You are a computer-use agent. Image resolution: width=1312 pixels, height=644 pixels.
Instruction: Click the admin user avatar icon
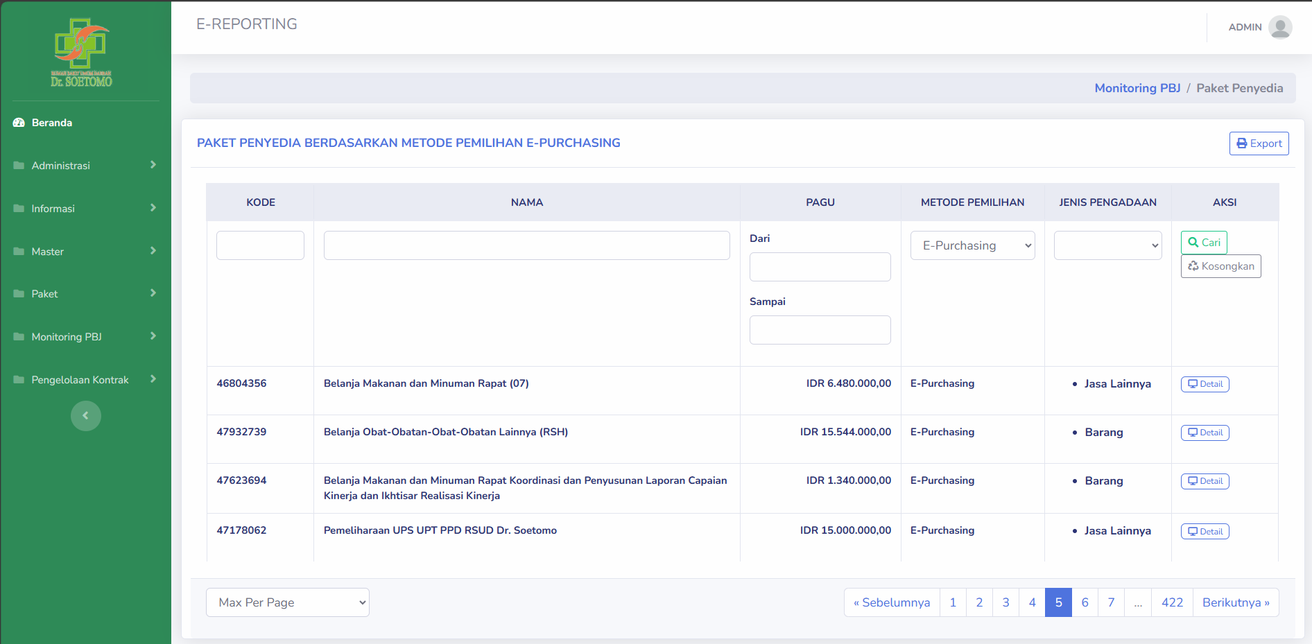pyautogui.click(x=1279, y=27)
